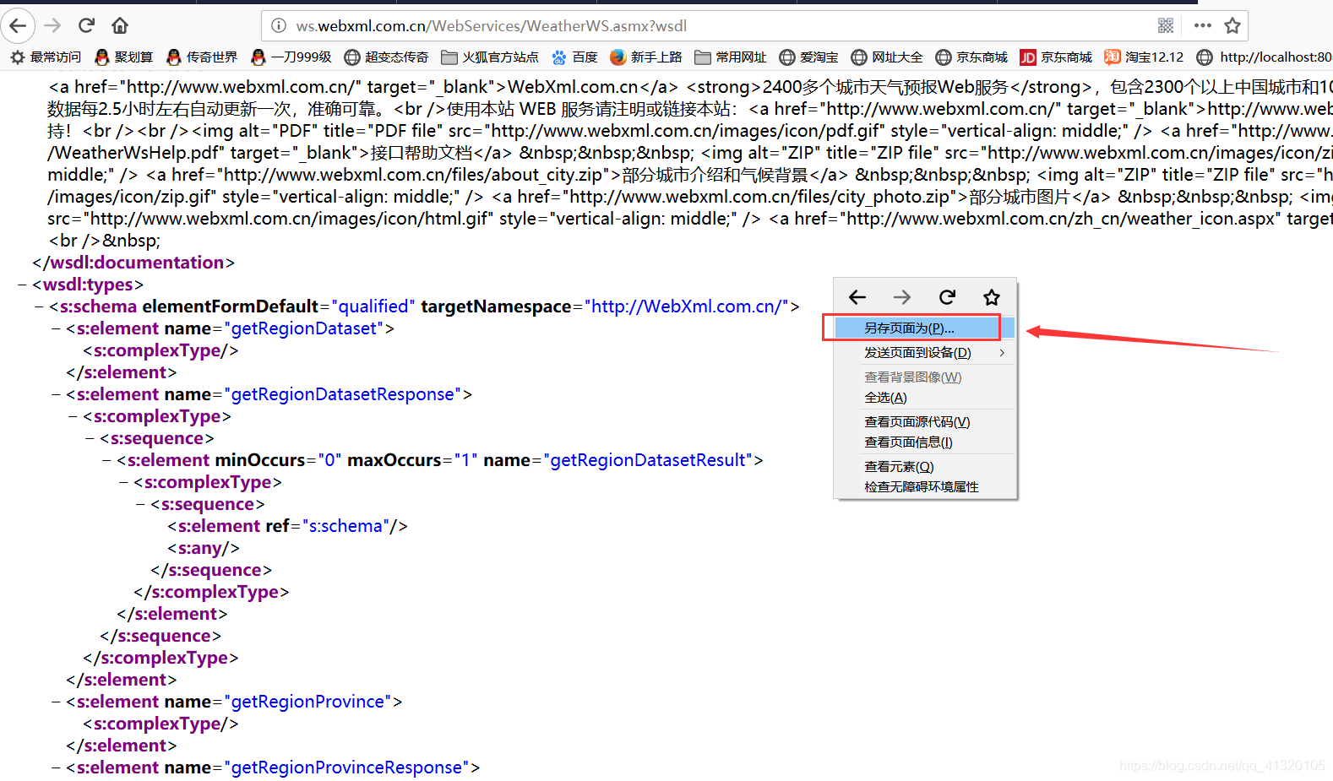Viewport: 1333px width, 781px height.
Task: Collapse the getRegionProvinceResponse element node
Action: point(57,767)
